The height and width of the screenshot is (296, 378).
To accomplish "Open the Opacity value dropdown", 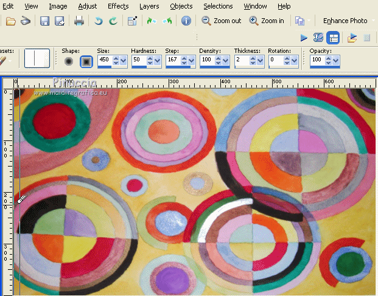I will [336, 61].
